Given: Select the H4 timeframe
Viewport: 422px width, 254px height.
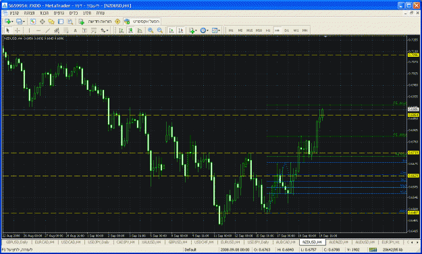Looking at the screenshot, I should coord(278,30).
